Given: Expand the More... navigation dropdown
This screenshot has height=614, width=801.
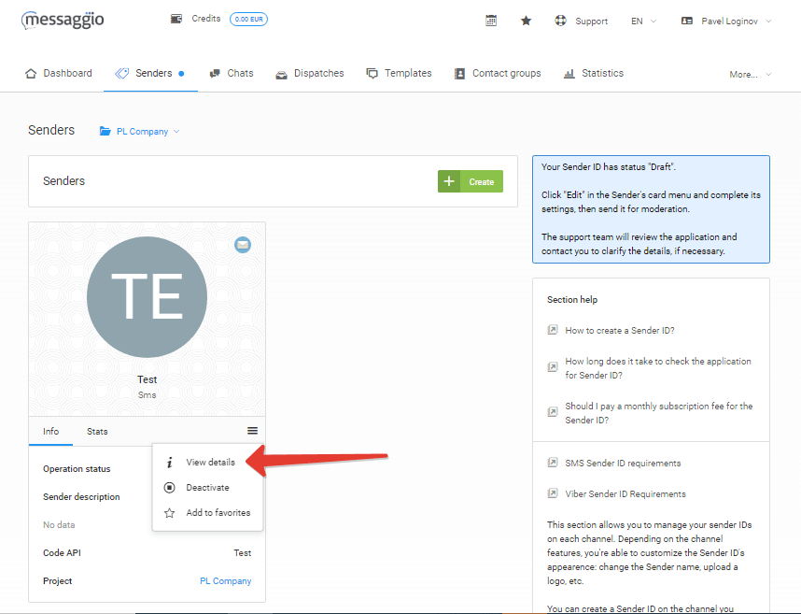Looking at the screenshot, I should (x=750, y=75).
